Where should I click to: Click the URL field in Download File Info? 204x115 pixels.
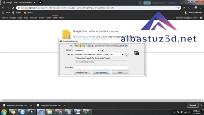(101, 46)
